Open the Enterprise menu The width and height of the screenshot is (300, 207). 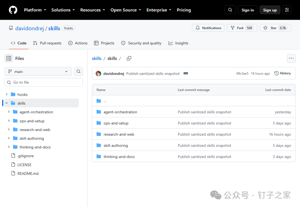click(x=159, y=10)
